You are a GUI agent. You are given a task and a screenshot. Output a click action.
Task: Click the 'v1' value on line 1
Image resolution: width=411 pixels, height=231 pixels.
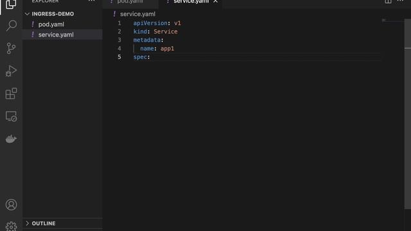click(x=177, y=23)
